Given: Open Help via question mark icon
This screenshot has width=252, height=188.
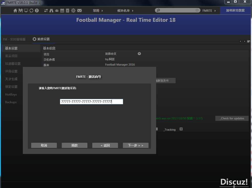Looking at the screenshot, I should click(37, 11).
